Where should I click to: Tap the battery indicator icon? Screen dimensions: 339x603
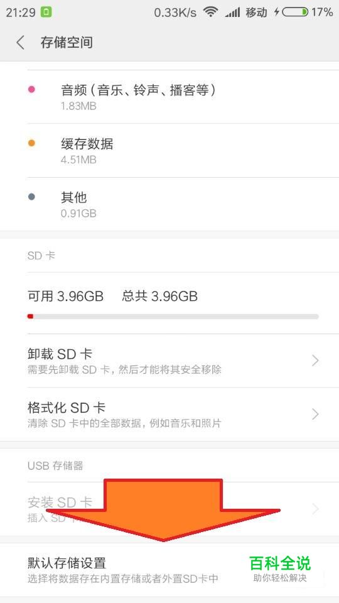tap(295, 13)
